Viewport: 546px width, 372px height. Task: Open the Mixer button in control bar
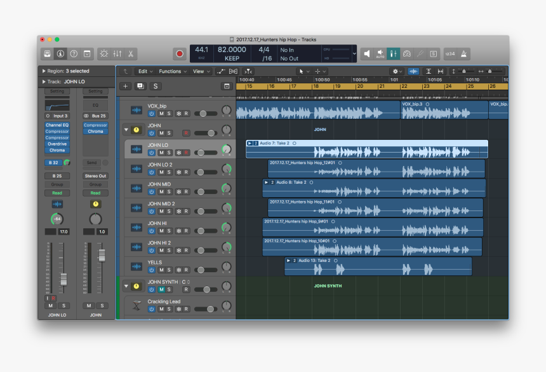pyautogui.click(x=117, y=53)
